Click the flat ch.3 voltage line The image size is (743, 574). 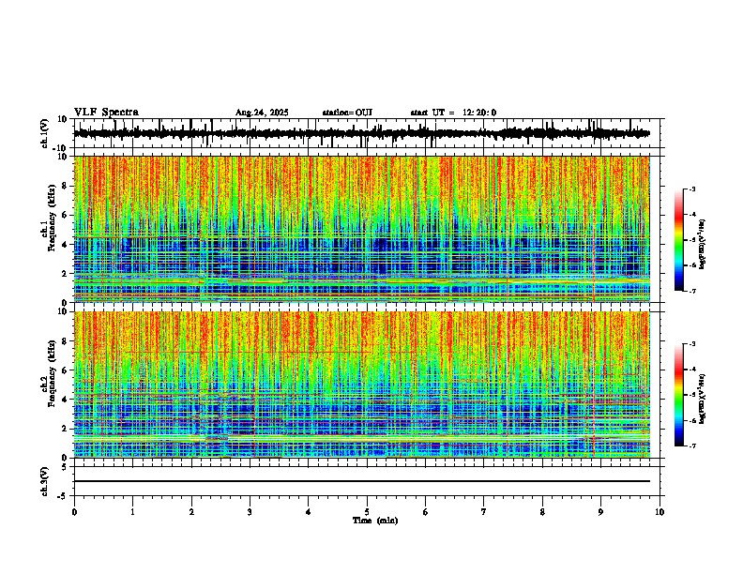[362, 481]
